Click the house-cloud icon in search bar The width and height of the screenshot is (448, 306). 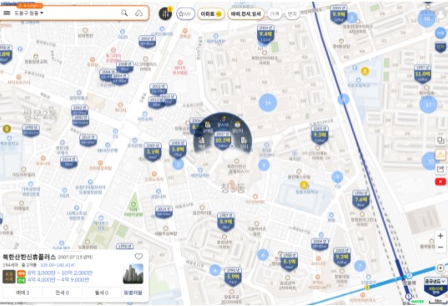coord(138,13)
